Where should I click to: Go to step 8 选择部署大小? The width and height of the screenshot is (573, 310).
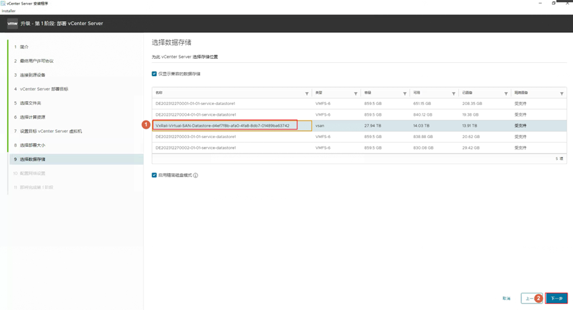[x=32, y=145]
